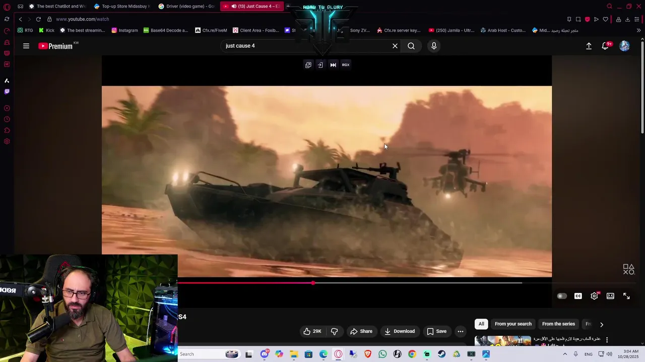Screen dimensions: 645x362
Task: Show more chips with the right chevron
Action: pos(601,324)
